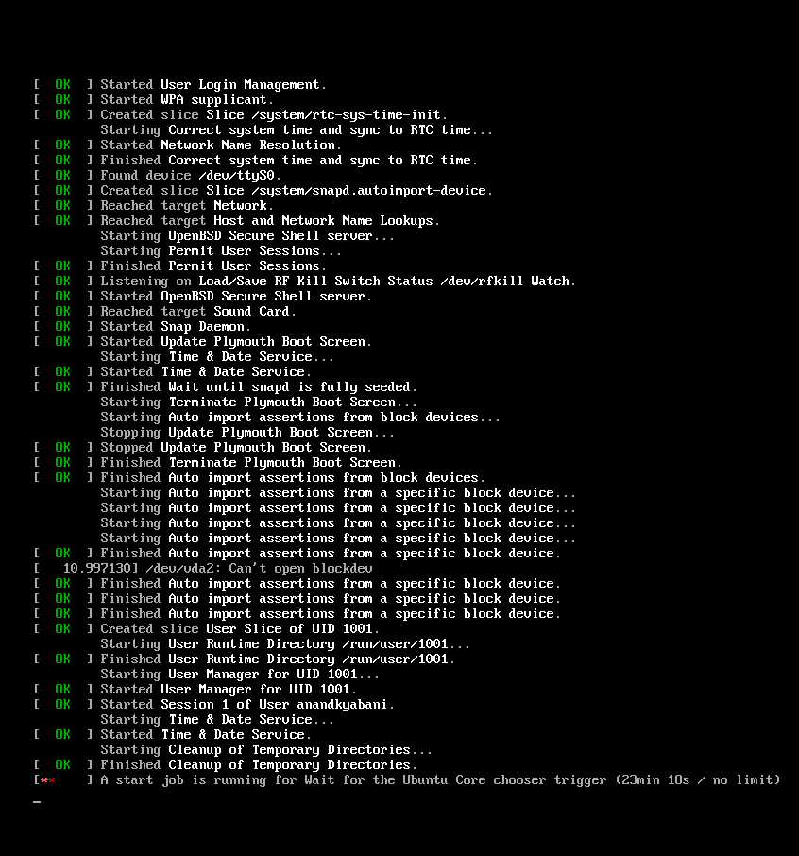Click the 'Started WPA supplicant' message

pos(187,99)
